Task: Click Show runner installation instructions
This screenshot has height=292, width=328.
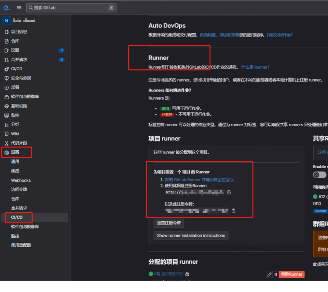Action: (191, 236)
